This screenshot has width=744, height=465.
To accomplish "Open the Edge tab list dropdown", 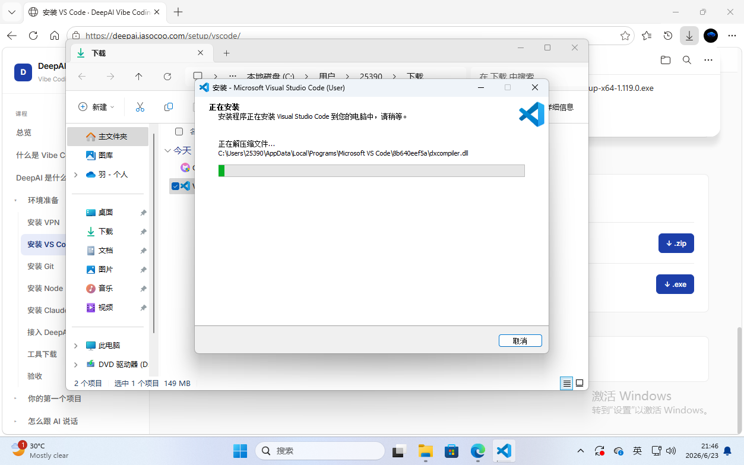I will pyautogui.click(x=12, y=12).
